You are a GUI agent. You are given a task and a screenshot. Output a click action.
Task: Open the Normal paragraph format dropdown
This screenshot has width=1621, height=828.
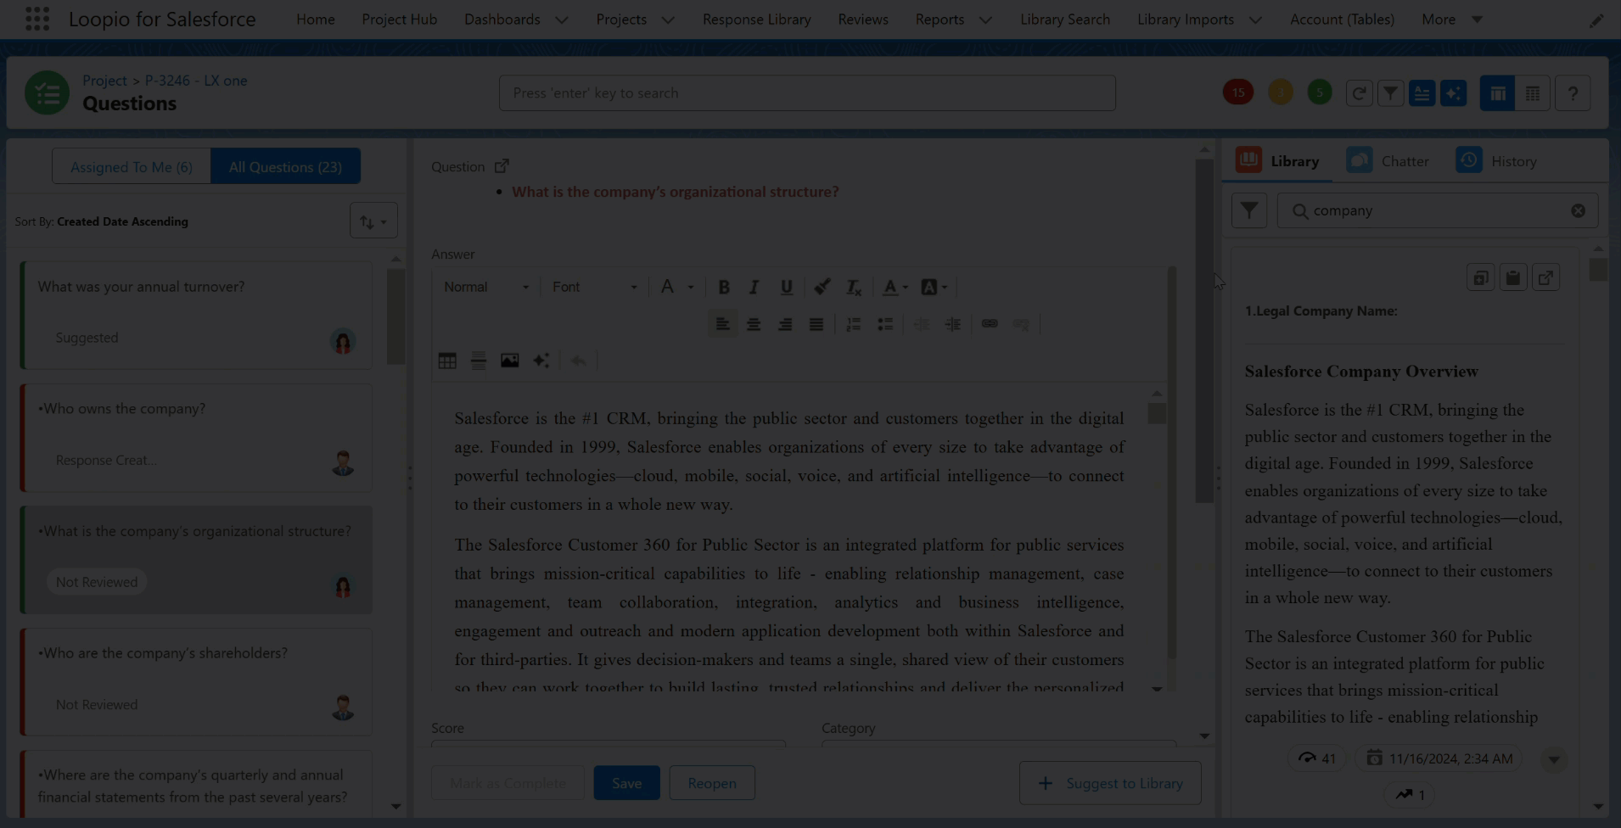[486, 288]
